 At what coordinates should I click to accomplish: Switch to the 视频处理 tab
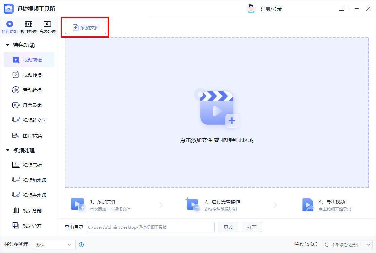coord(29,27)
